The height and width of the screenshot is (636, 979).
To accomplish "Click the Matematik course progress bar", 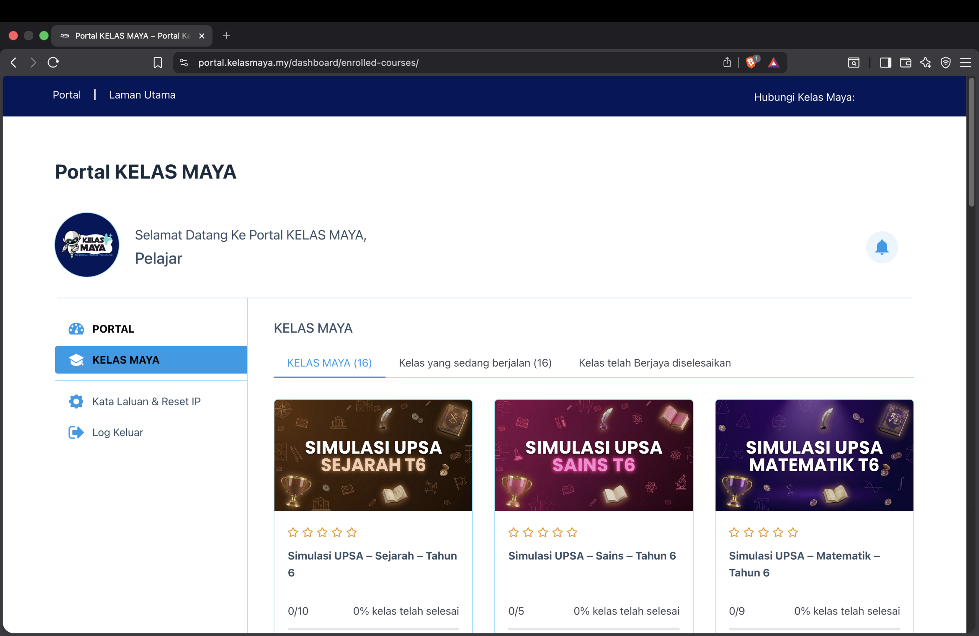I will [x=814, y=629].
